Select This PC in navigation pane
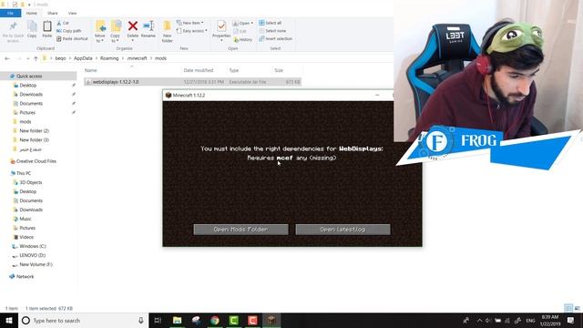583x328 pixels. pos(24,173)
